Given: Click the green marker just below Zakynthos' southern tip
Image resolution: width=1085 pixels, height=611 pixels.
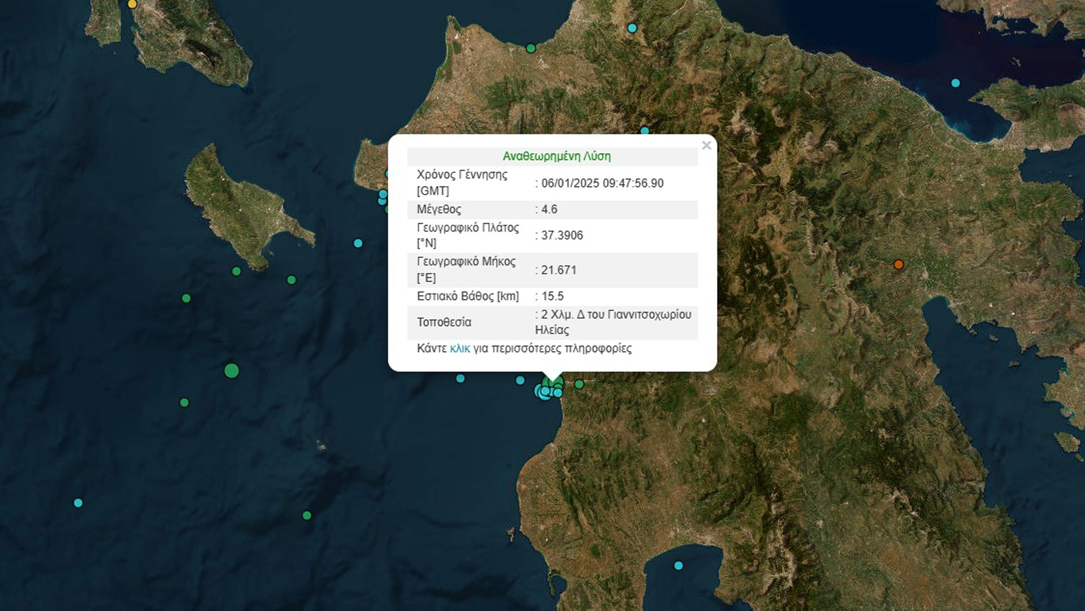Looking at the screenshot, I should (237, 271).
